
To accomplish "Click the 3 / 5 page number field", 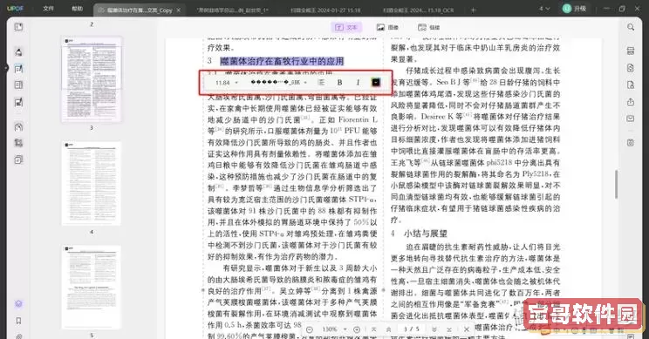I will pos(412,329).
